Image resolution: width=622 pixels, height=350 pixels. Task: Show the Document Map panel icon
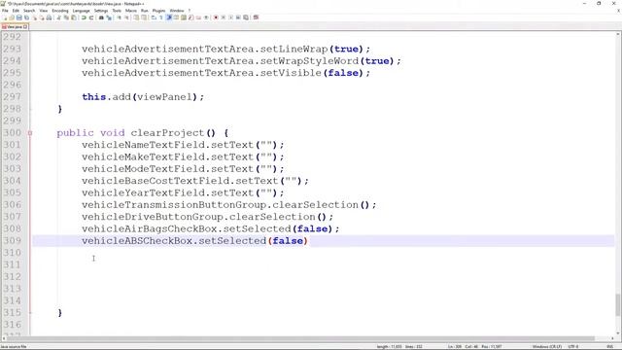184,17
